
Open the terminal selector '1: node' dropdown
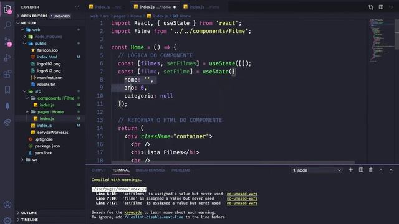[x=317, y=170]
